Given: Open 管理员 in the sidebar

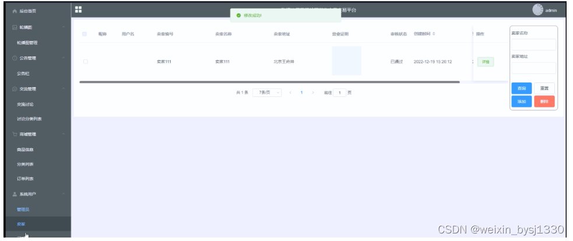Looking at the screenshot, I should pyautogui.click(x=23, y=209).
